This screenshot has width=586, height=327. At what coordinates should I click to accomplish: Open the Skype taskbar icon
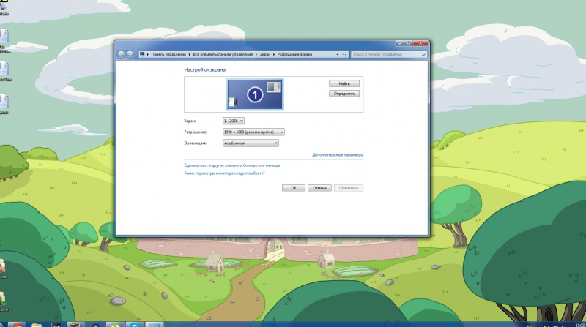click(135, 324)
